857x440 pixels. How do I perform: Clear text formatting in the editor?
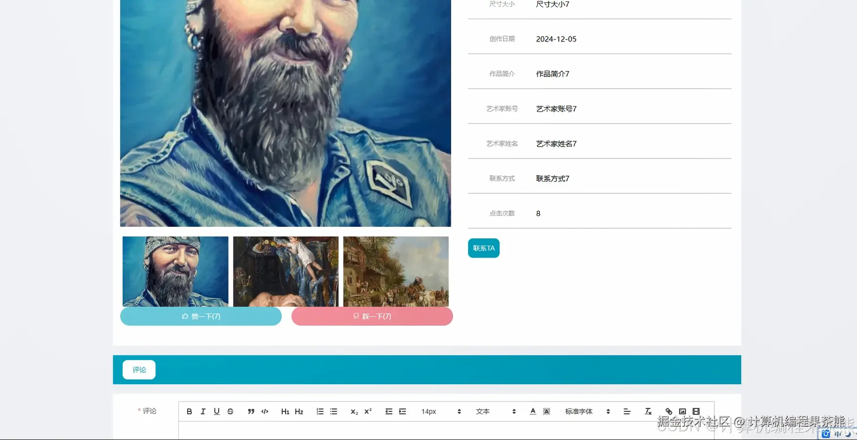click(648, 411)
